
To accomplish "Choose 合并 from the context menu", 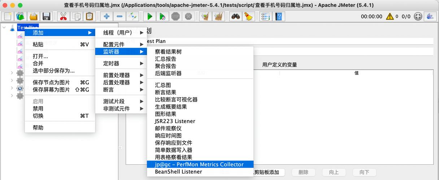I will pos(60,63).
